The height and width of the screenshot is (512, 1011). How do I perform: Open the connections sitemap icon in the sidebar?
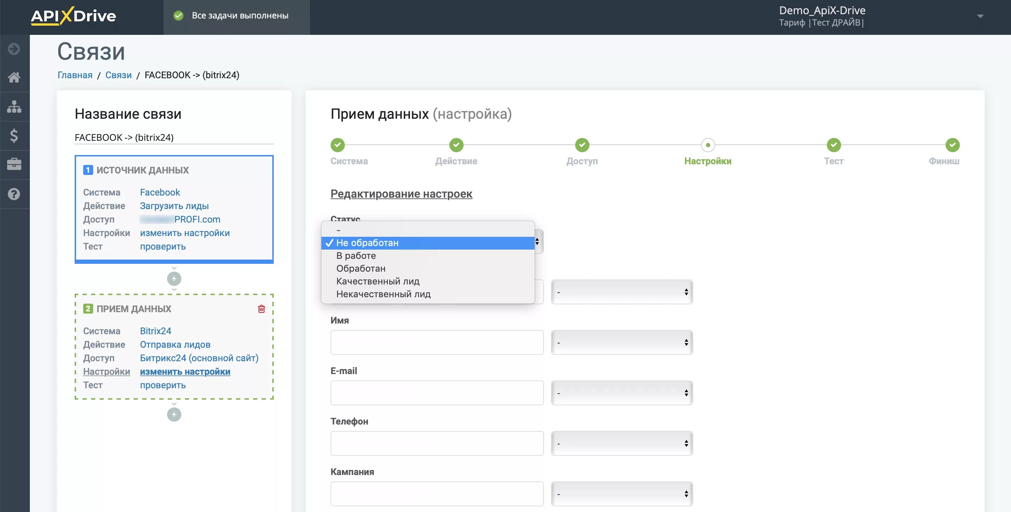pyautogui.click(x=14, y=106)
